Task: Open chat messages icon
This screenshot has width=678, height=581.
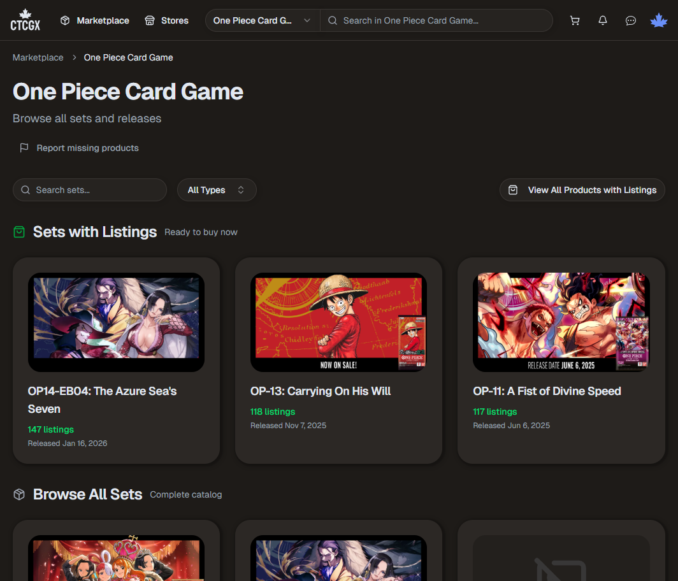Action: (x=630, y=20)
